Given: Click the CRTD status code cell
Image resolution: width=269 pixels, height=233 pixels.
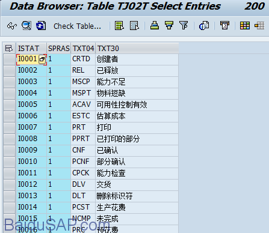Looking at the screenshot, I should tap(83, 59).
